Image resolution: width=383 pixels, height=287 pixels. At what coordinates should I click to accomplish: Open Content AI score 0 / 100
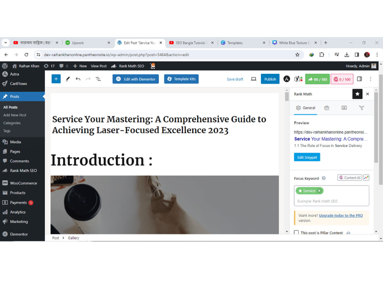tap(342, 79)
